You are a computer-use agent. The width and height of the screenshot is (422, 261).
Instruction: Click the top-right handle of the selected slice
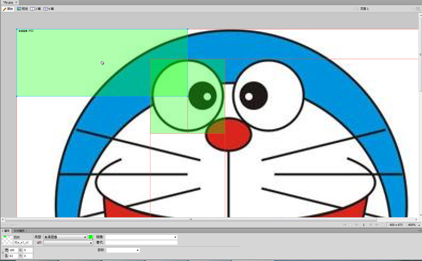coord(187,29)
